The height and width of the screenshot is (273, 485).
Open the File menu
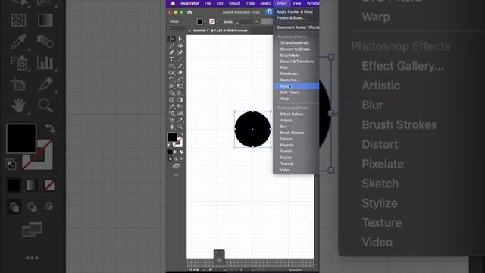pyautogui.click(x=208, y=3)
